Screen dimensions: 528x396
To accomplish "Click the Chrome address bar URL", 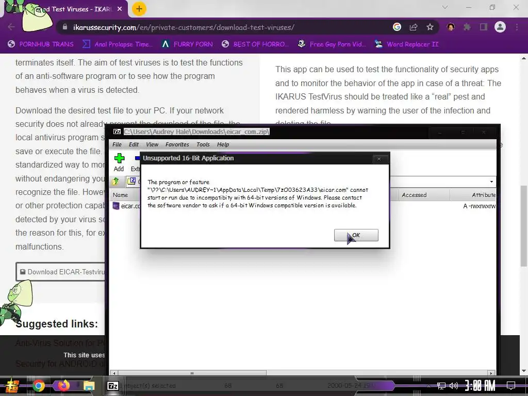I will pos(184,27).
